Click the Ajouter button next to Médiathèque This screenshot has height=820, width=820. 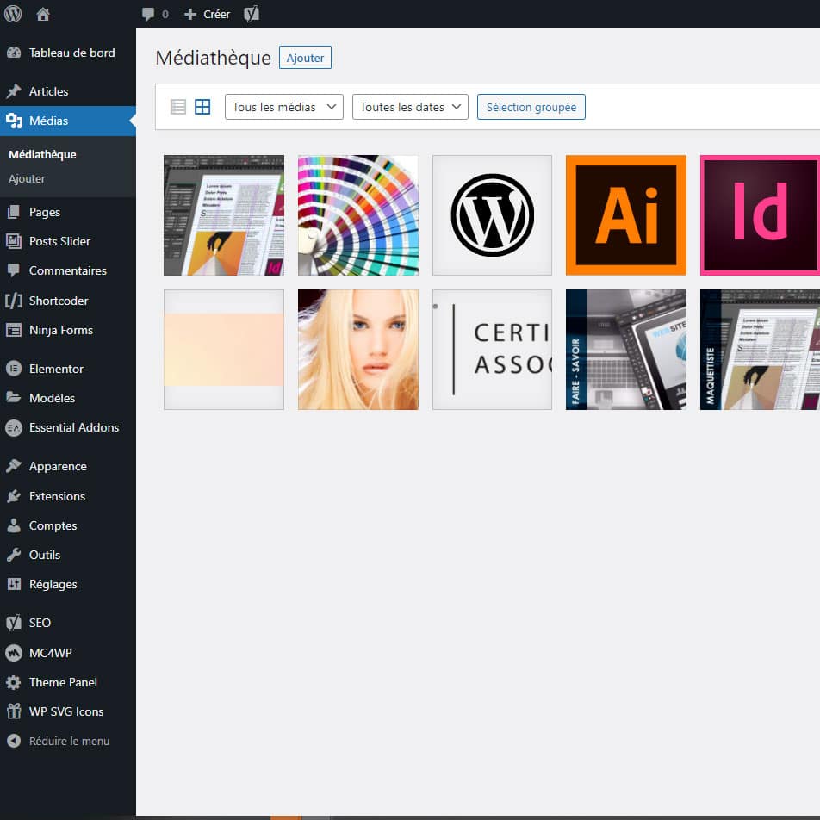point(305,58)
